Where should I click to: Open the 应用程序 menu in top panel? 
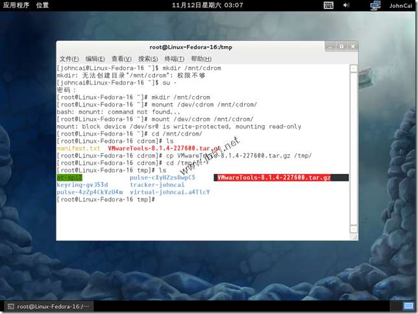pos(16,5)
